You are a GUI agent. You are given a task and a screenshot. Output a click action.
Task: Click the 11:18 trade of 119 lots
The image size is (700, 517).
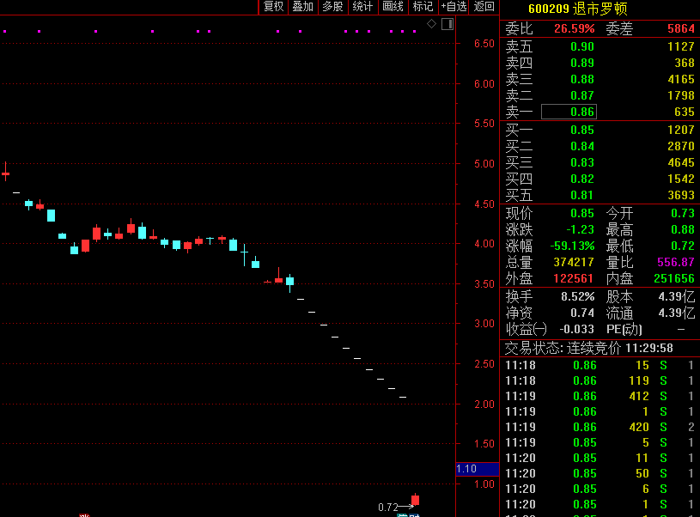599,380
